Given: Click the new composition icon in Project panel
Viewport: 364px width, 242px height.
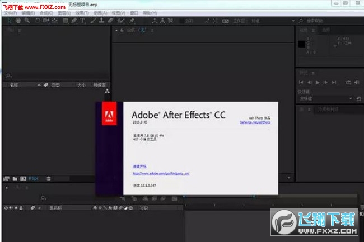Looking at the screenshot, I should (22, 178).
